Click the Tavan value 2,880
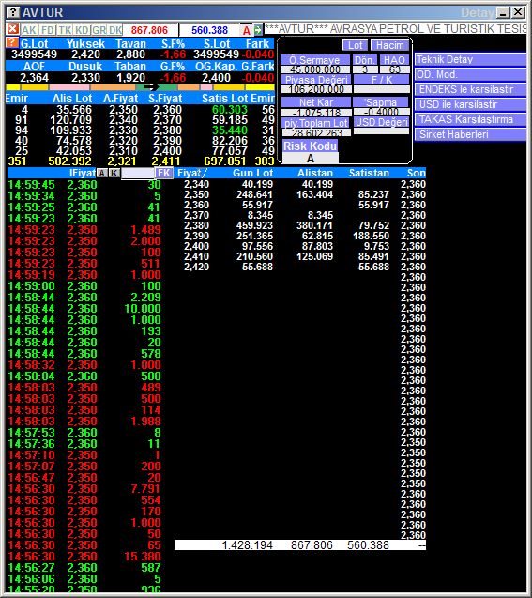 click(x=130, y=54)
